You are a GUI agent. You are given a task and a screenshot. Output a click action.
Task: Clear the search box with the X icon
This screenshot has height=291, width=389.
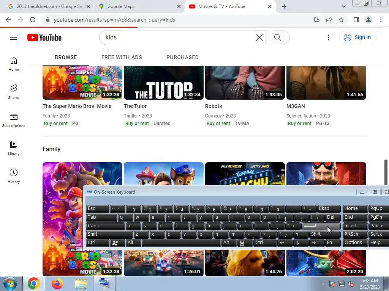[x=259, y=38]
